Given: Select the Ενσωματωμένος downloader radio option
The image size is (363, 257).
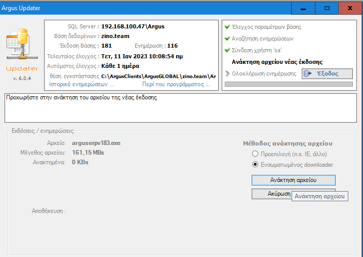Looking at the screenshot, I should pos(255,165).
